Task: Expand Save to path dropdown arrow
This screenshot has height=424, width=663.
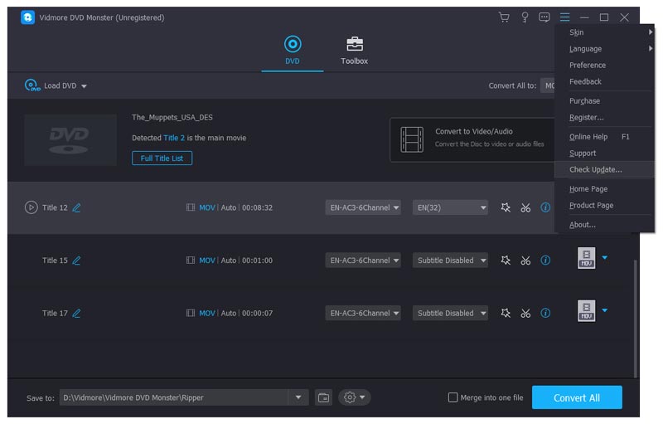Action: 298,397
